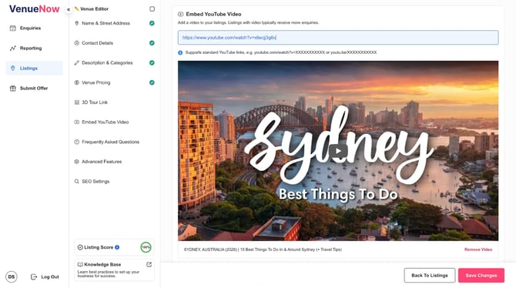Toggle the square icon beside Venue Editor
The width and height of the screenshot is (516, 288).
[152, 9]
